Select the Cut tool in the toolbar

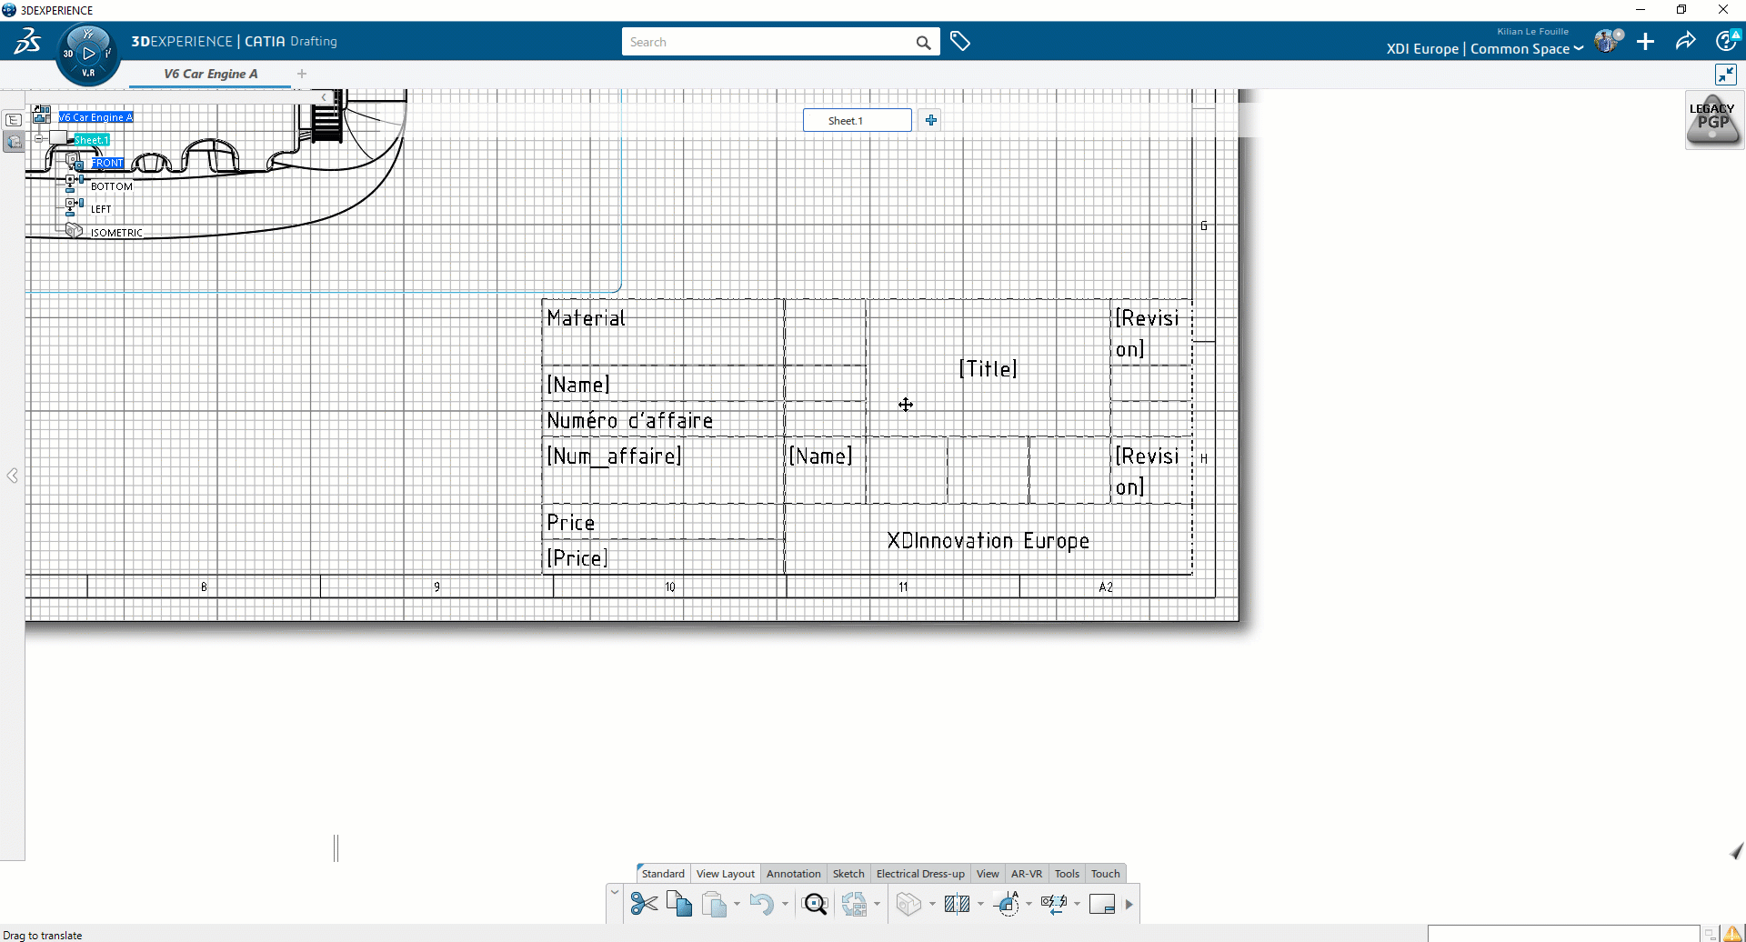pyautogui.click(x=643, y=904)
